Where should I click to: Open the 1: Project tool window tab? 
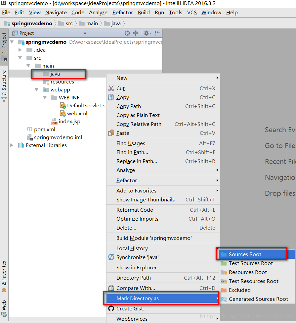(4, 47)
